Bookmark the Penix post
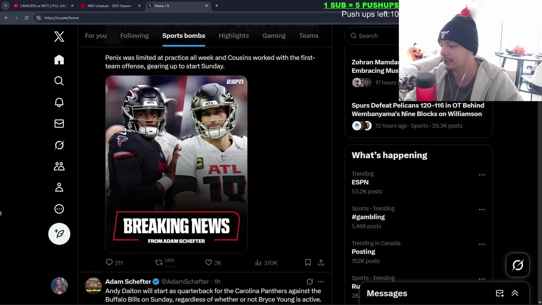Image resolution: width=542 pixels, height=305 pixels. click(x=308, y=263)
